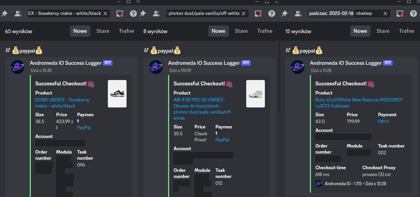Select the 'Nowe' tab under 8 wyników
The height and width of the screenshot is (197, 420).
218,31
